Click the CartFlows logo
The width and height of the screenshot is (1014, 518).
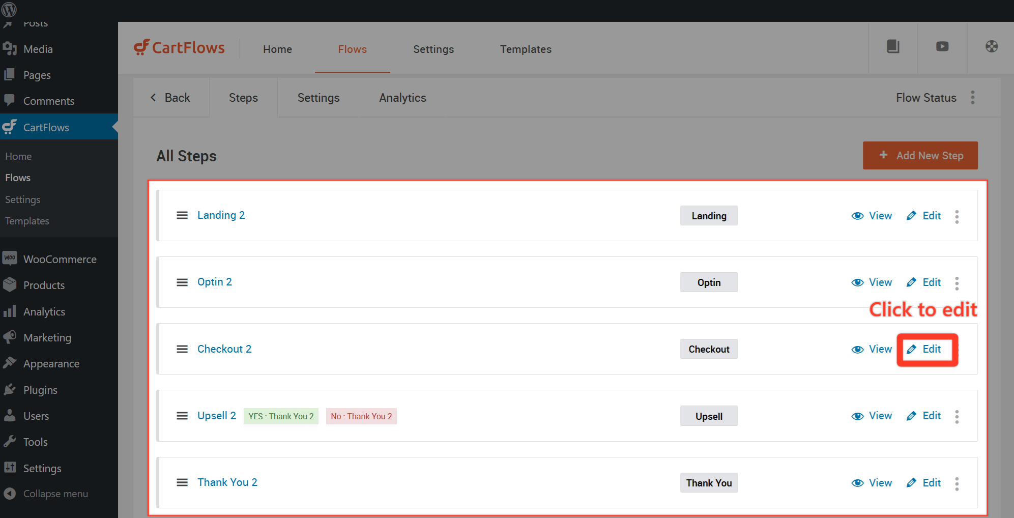(x=179, y=48)
